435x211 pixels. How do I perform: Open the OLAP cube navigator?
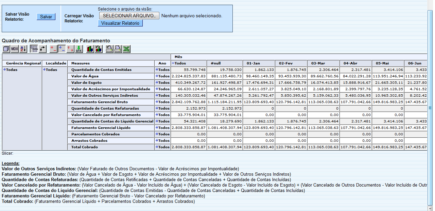click(6, 49)
